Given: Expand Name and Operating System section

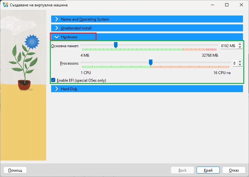Looking at the screenshot, I should [147, 19].
